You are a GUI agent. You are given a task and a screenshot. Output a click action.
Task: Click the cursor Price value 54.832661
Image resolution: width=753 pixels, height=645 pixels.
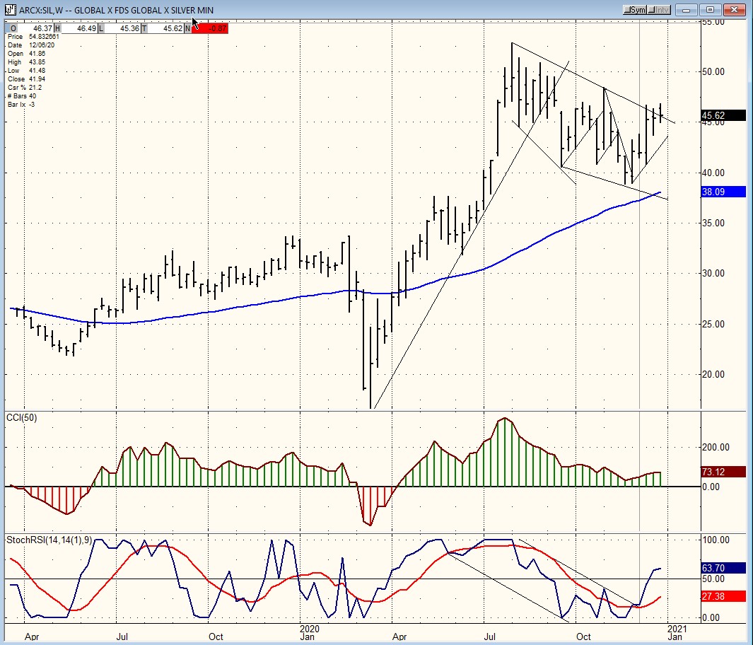coord(44,37)
